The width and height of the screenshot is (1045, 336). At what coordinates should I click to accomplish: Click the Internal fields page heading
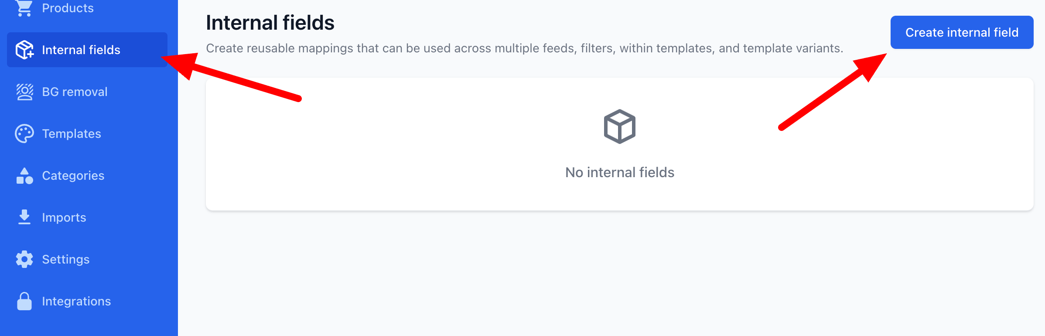270,23
